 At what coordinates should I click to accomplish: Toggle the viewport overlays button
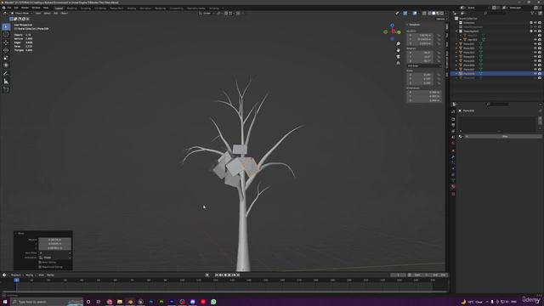(415, 14)
